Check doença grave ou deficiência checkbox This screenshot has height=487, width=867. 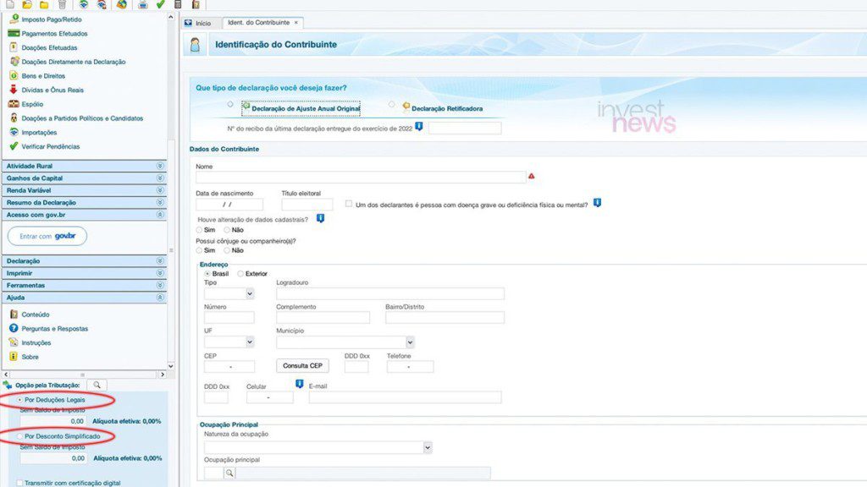point(349,204)
